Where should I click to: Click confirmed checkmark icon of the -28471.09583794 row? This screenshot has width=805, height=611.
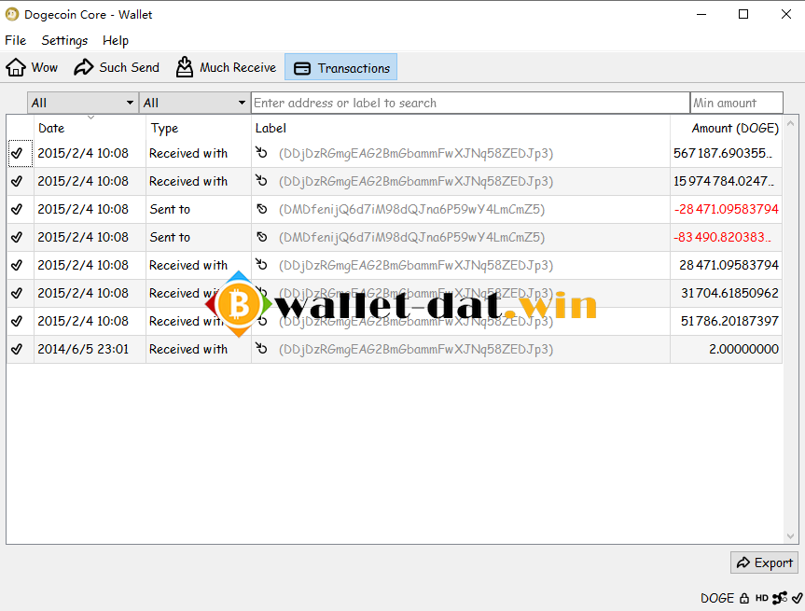(17, 209)
